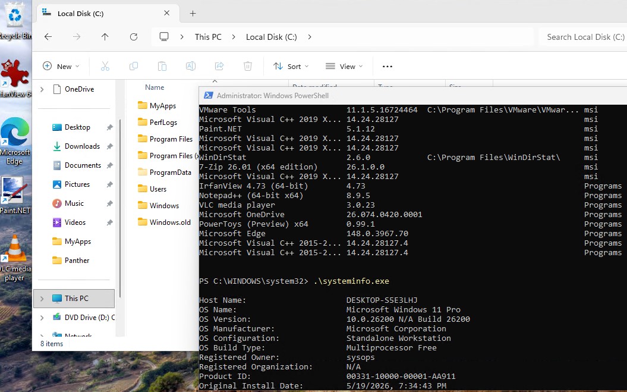
Task: Open the See more ellipsis menu
Action: [x=387, y=67]
